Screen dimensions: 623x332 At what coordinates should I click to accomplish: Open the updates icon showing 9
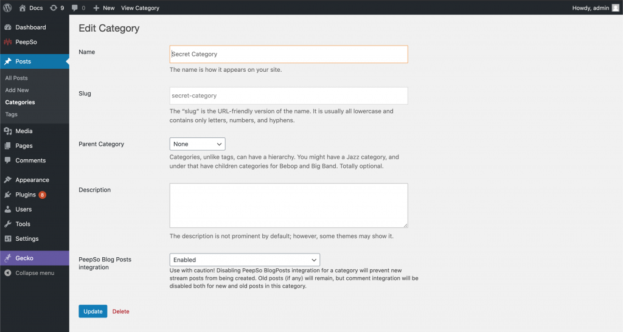pyautogui.click(x=54, y=8)
